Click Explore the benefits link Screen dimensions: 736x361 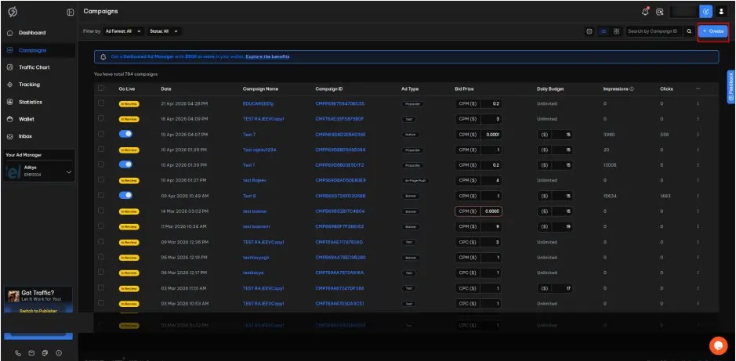pyautogui.click(x=267, y=56)
